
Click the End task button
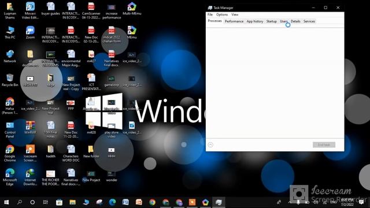324,145
